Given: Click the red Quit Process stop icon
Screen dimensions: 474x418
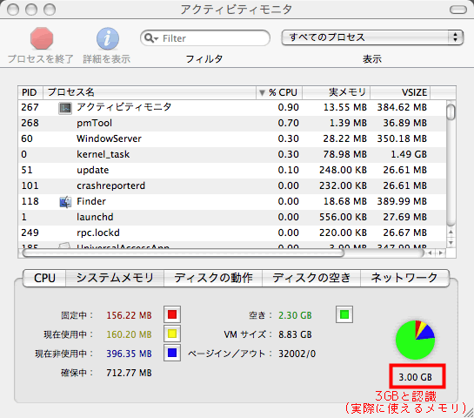Looking at the screenshot, I should 42,38.
